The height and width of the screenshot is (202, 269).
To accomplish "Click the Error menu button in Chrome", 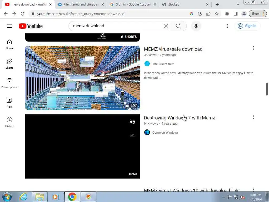I will (258, 14).
